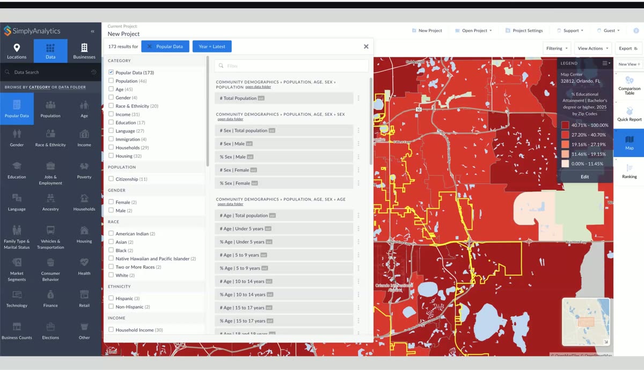The height and width of the screenshot is (370, 644).
Task: Click the 0.00% - 11.45% legend swatch
Action: (565, 164)
